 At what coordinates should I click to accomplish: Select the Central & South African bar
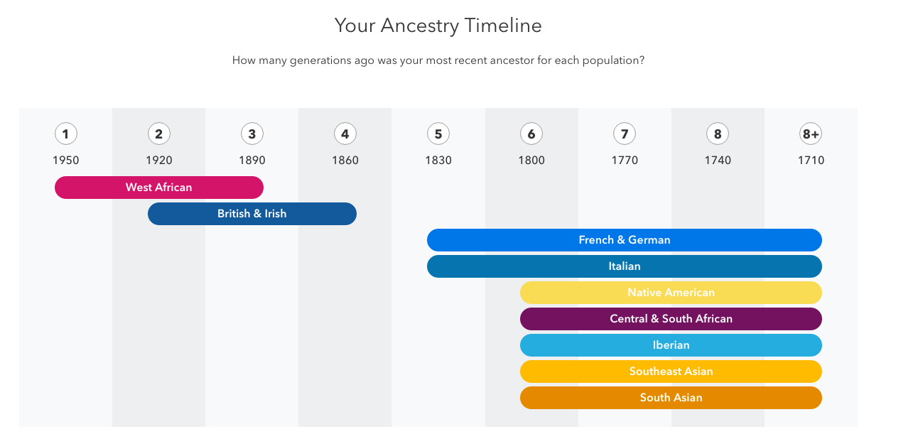671,319
